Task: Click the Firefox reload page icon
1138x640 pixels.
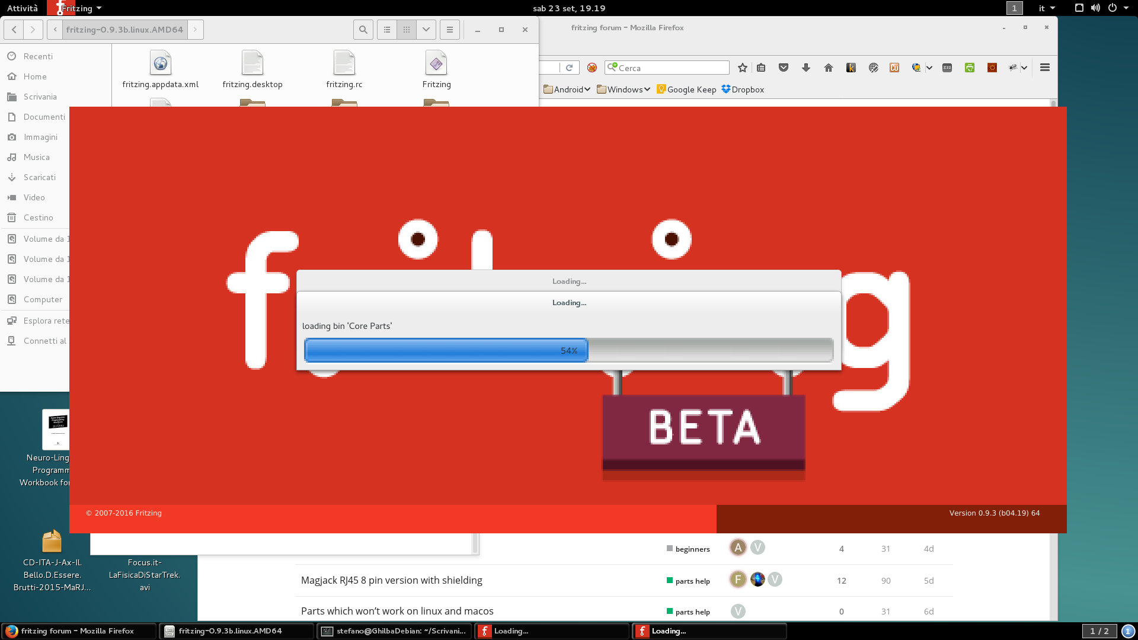Action: (569, 68)
